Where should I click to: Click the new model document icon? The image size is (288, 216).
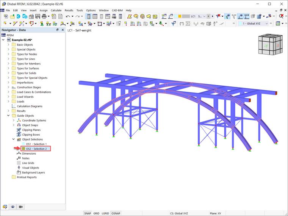(x=6, y=16)
